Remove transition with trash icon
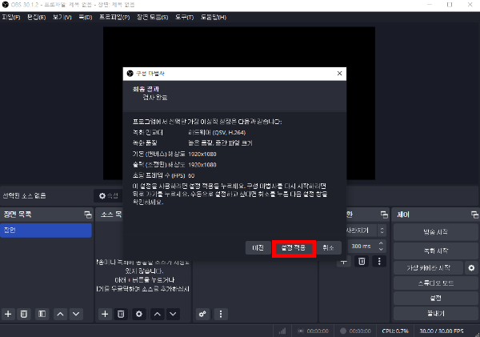This screenshot has width=480, height=337. pyautogui.click(x=362, y=261)
